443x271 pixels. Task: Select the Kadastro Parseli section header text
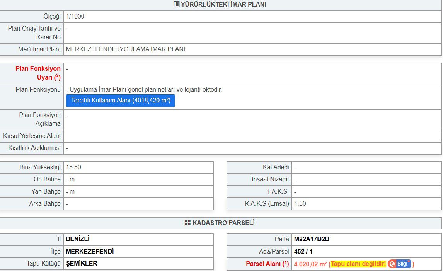[x=223, y=223]
